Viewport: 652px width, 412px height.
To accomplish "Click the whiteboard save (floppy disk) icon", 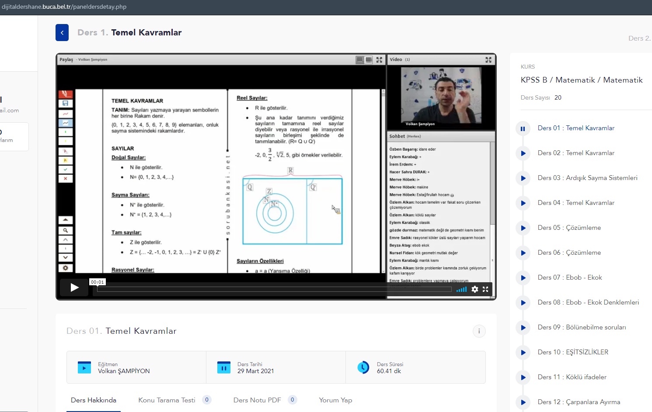I will (x=66, y=104).
